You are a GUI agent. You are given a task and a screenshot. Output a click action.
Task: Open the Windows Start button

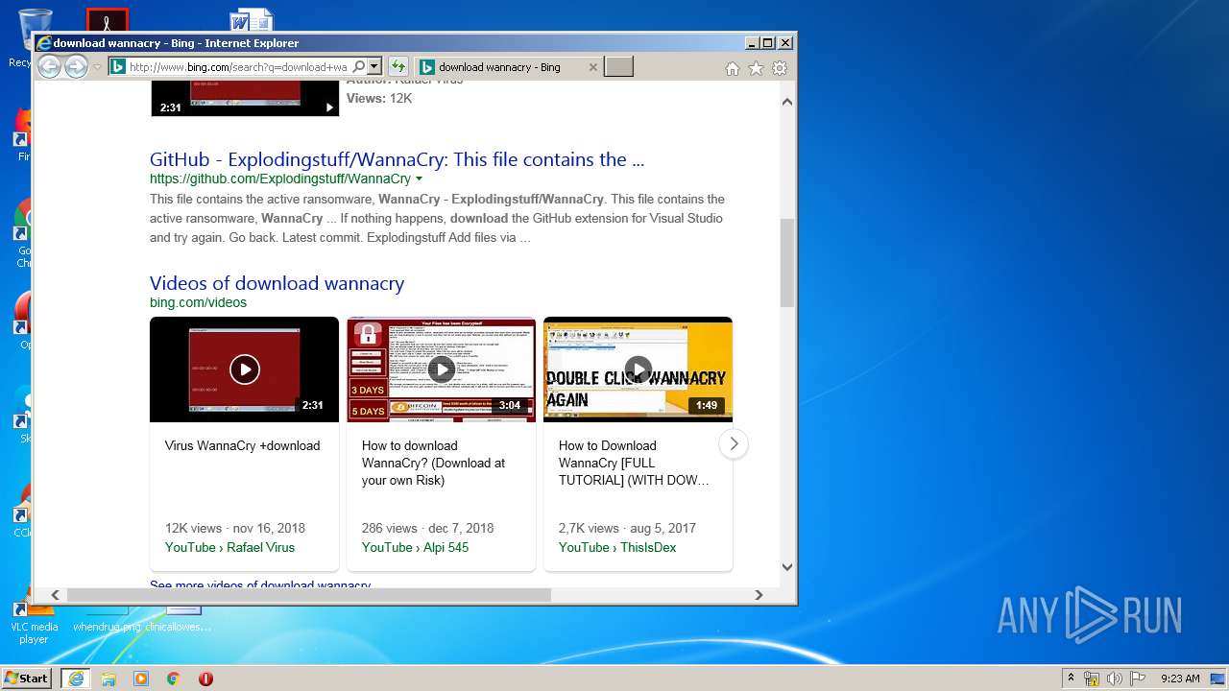(27, 678)
